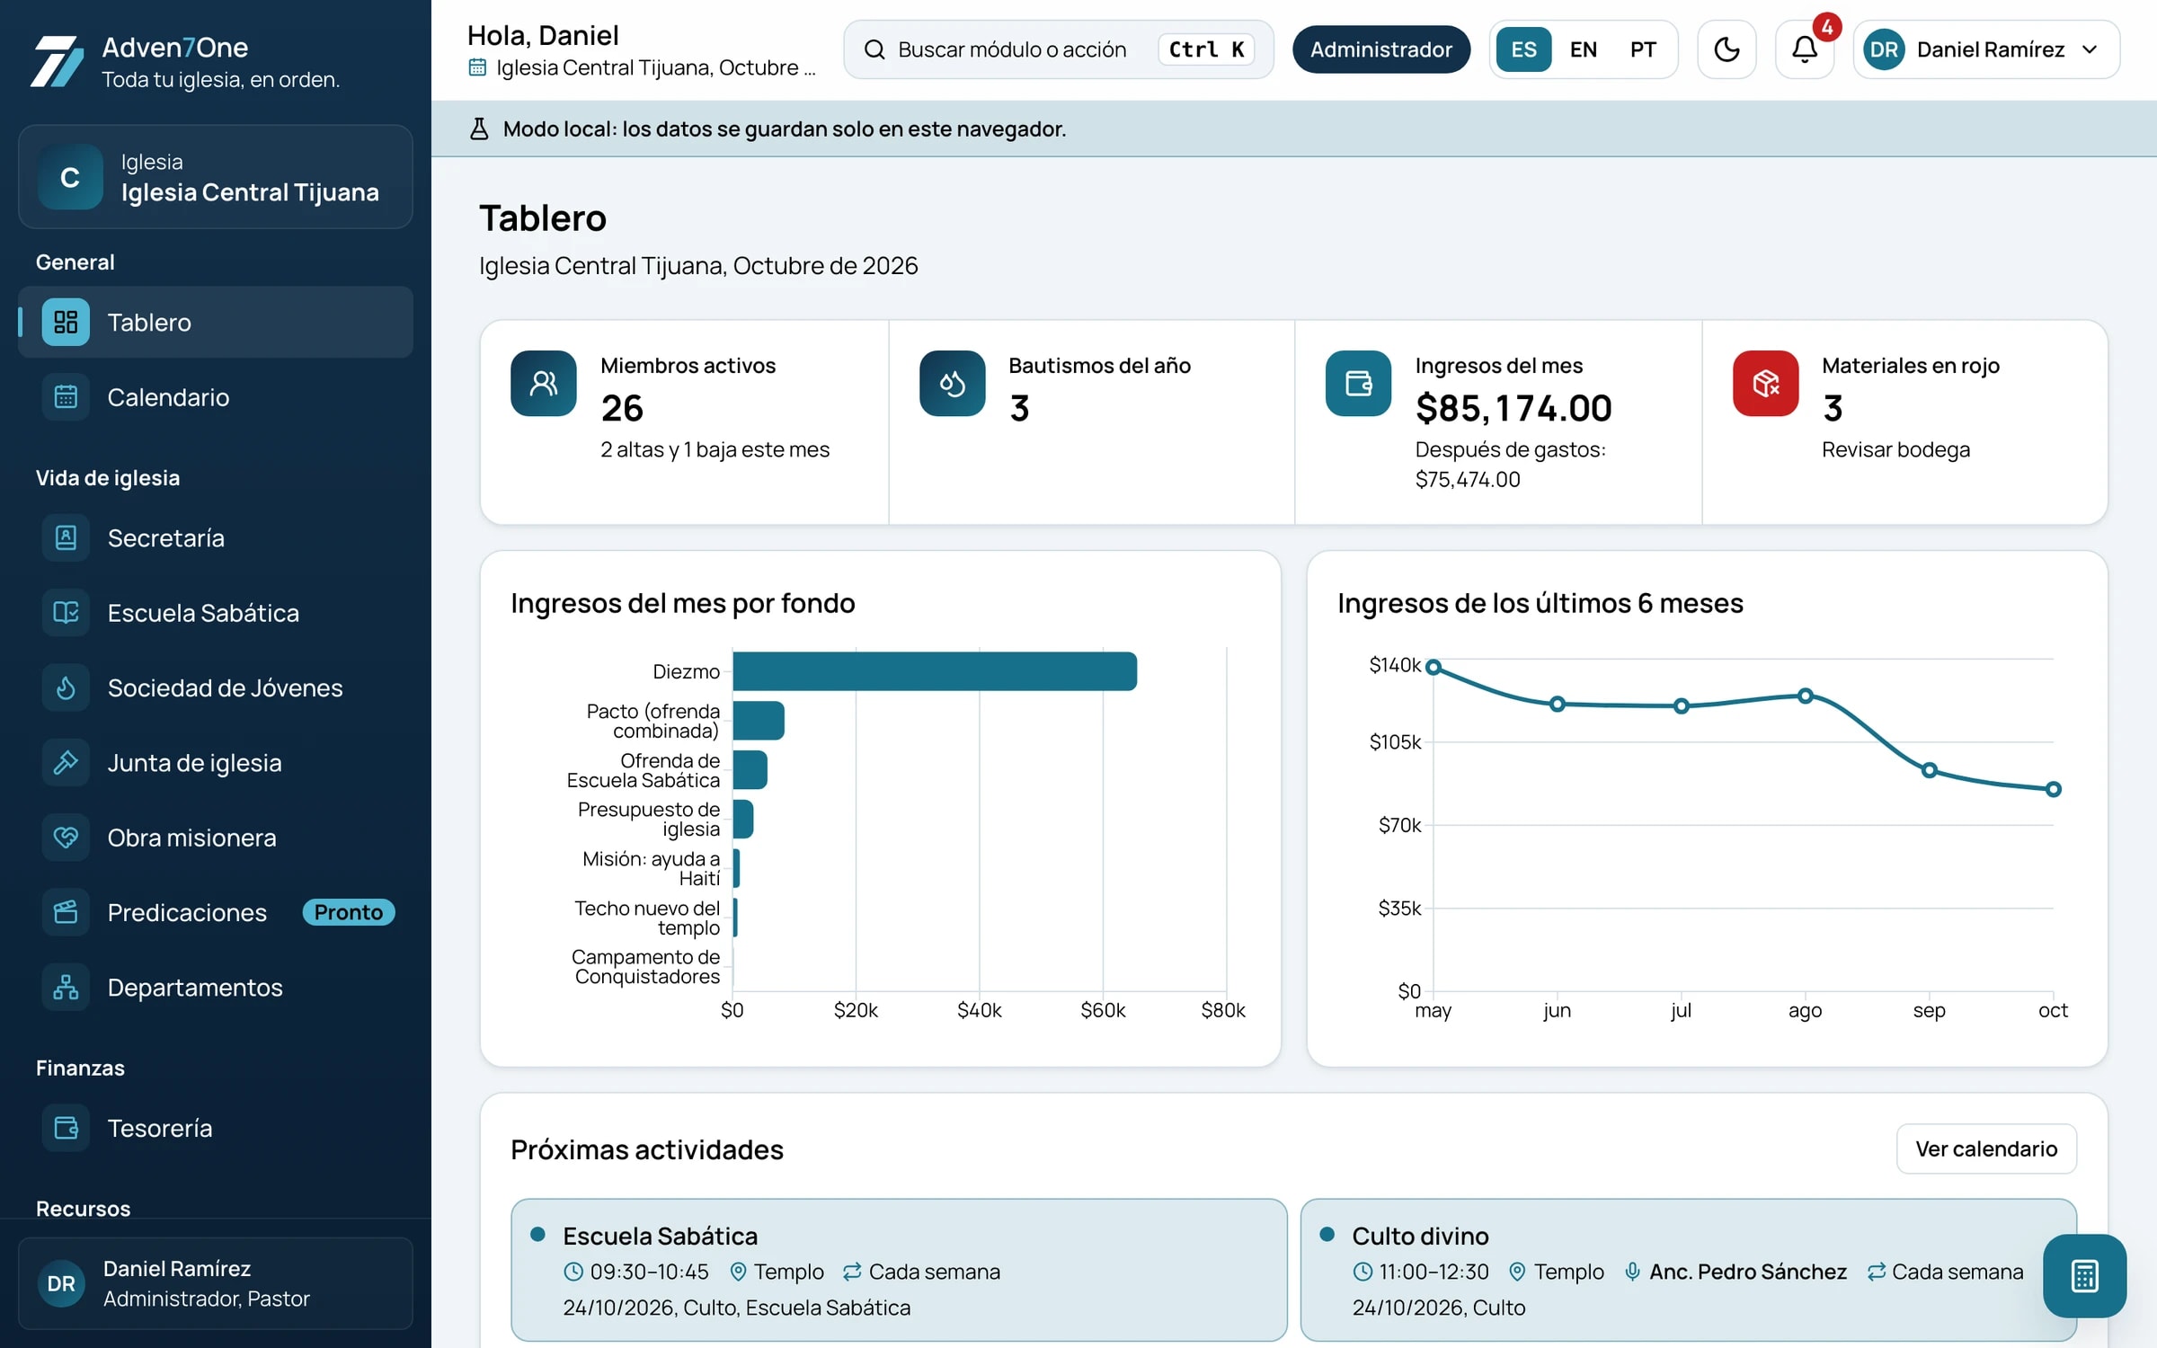Click the Anc. Pedro Sánchez speaker name
This screenshot has width=2157, height=1348.
[1747, 1272]
